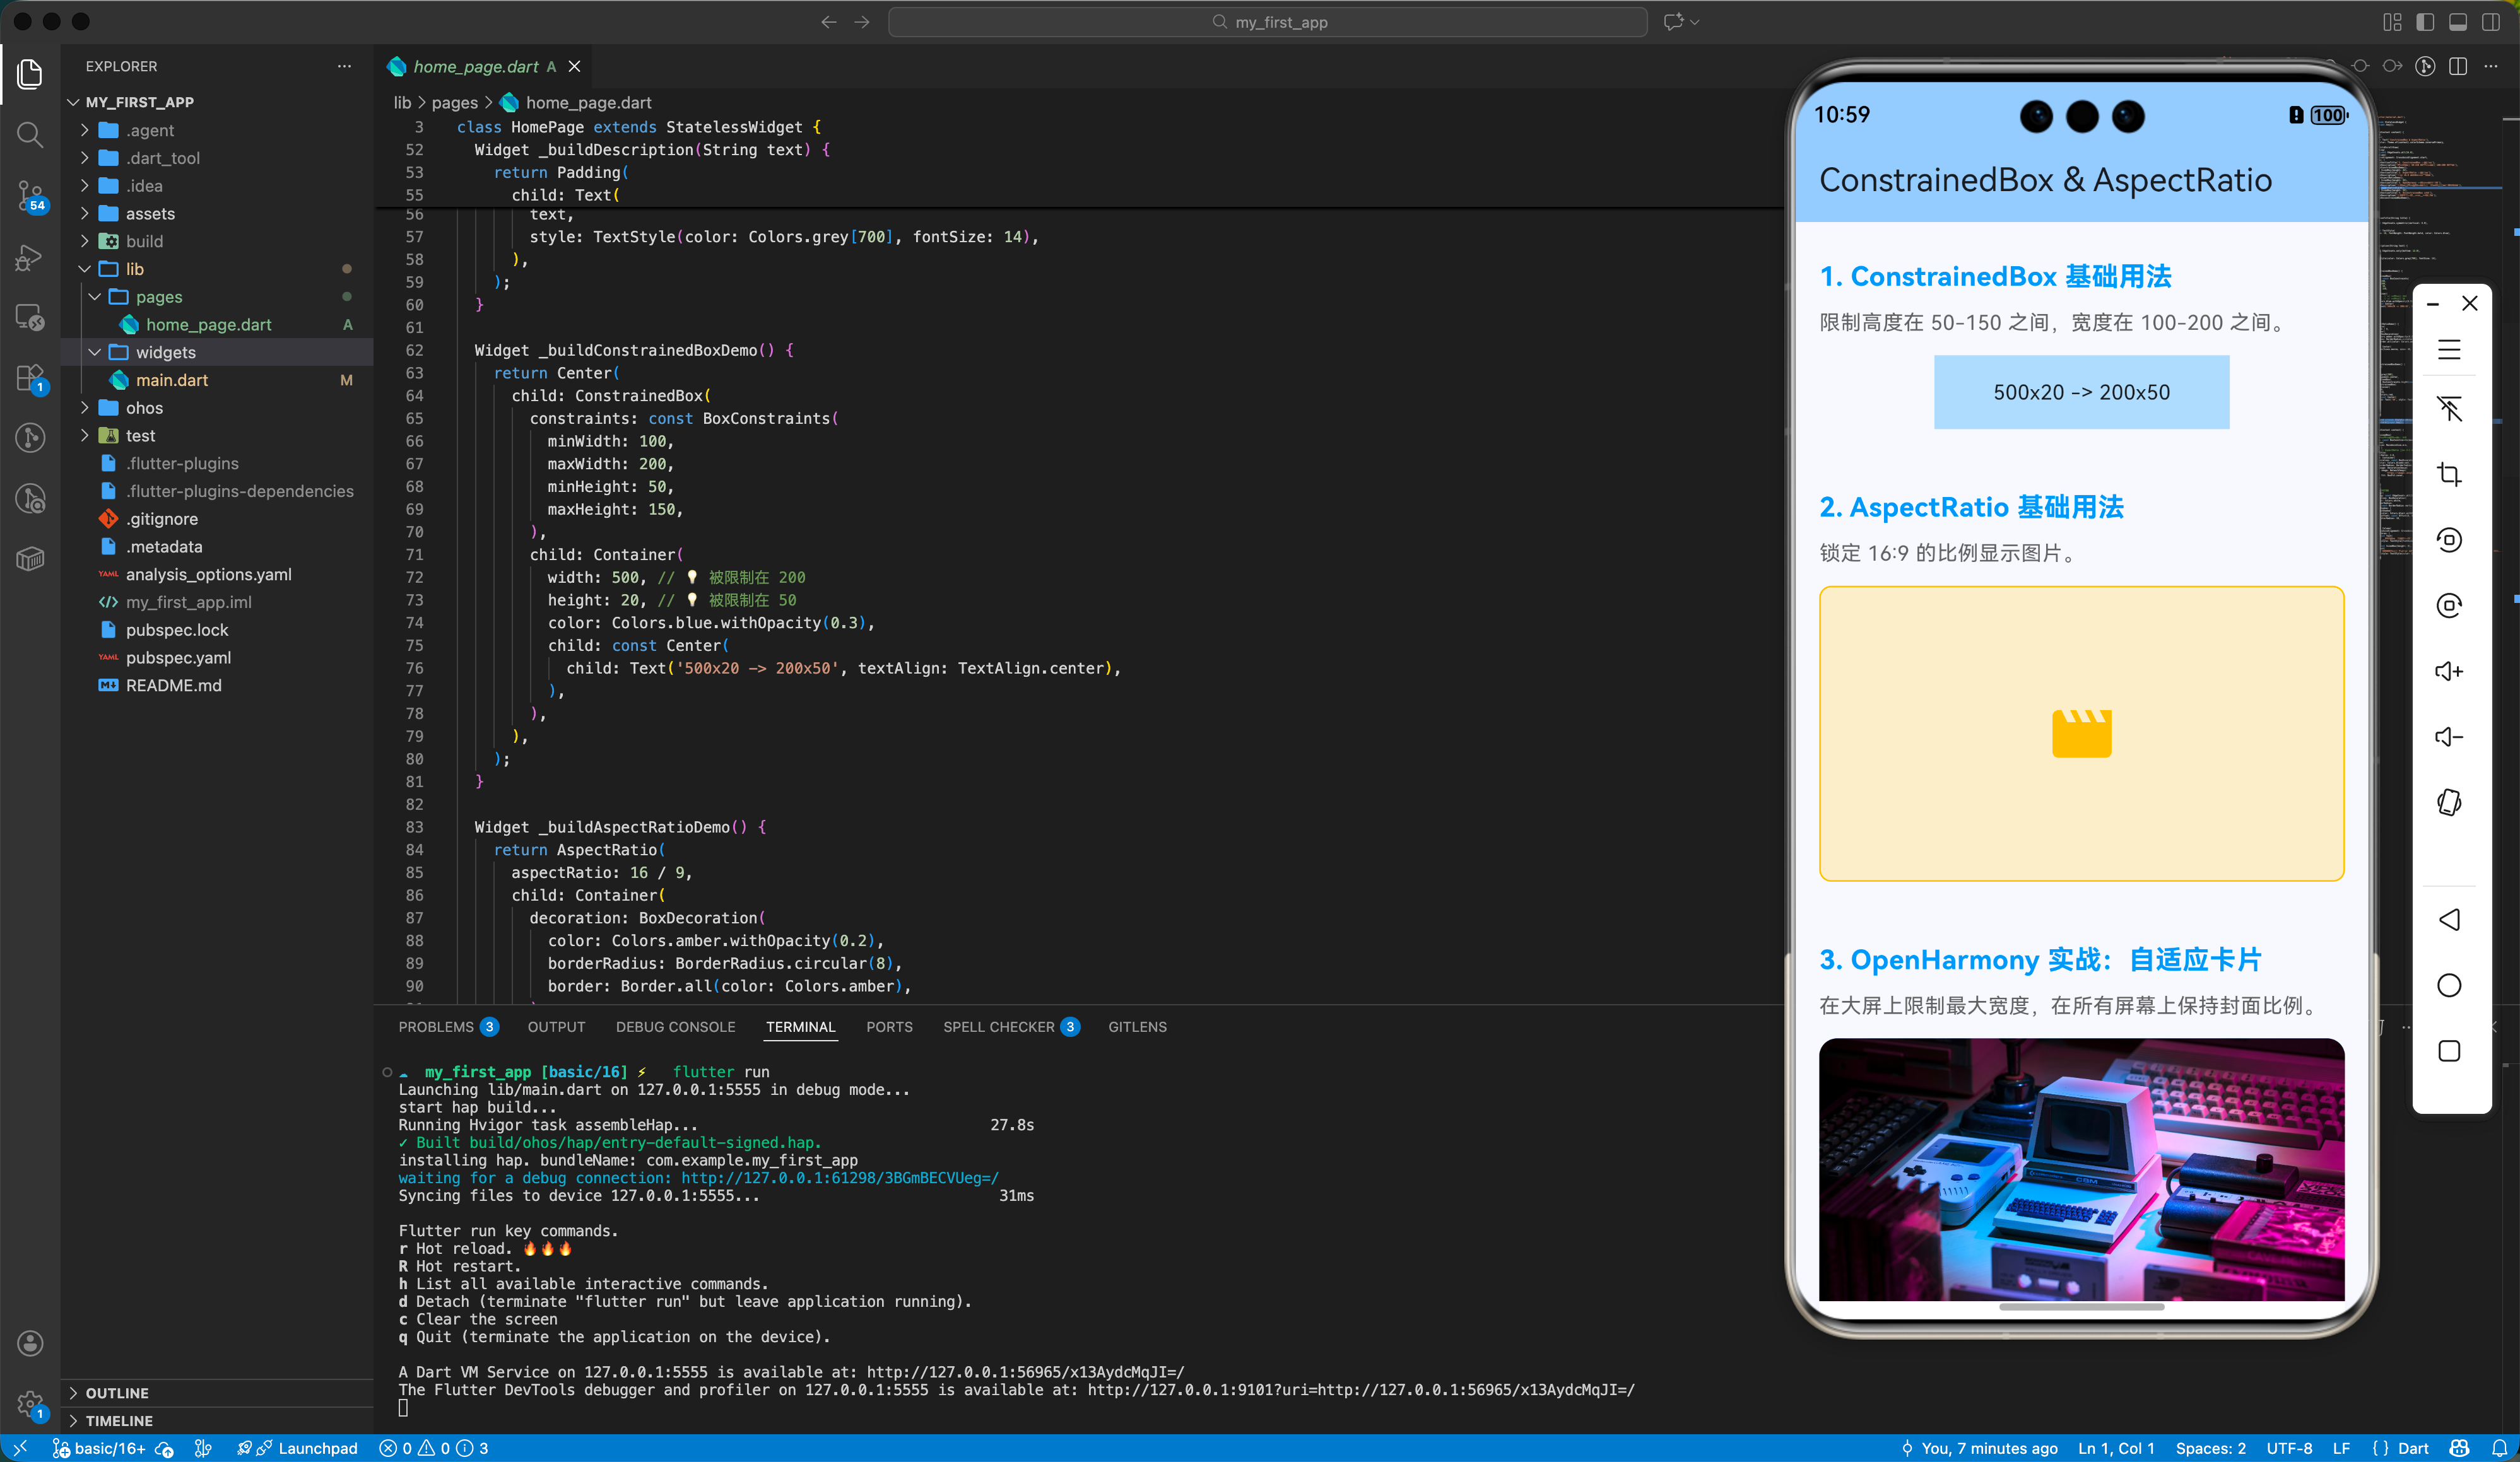Open Source Control view with 54 badge
The image size is (2520, 1462).
30,195
